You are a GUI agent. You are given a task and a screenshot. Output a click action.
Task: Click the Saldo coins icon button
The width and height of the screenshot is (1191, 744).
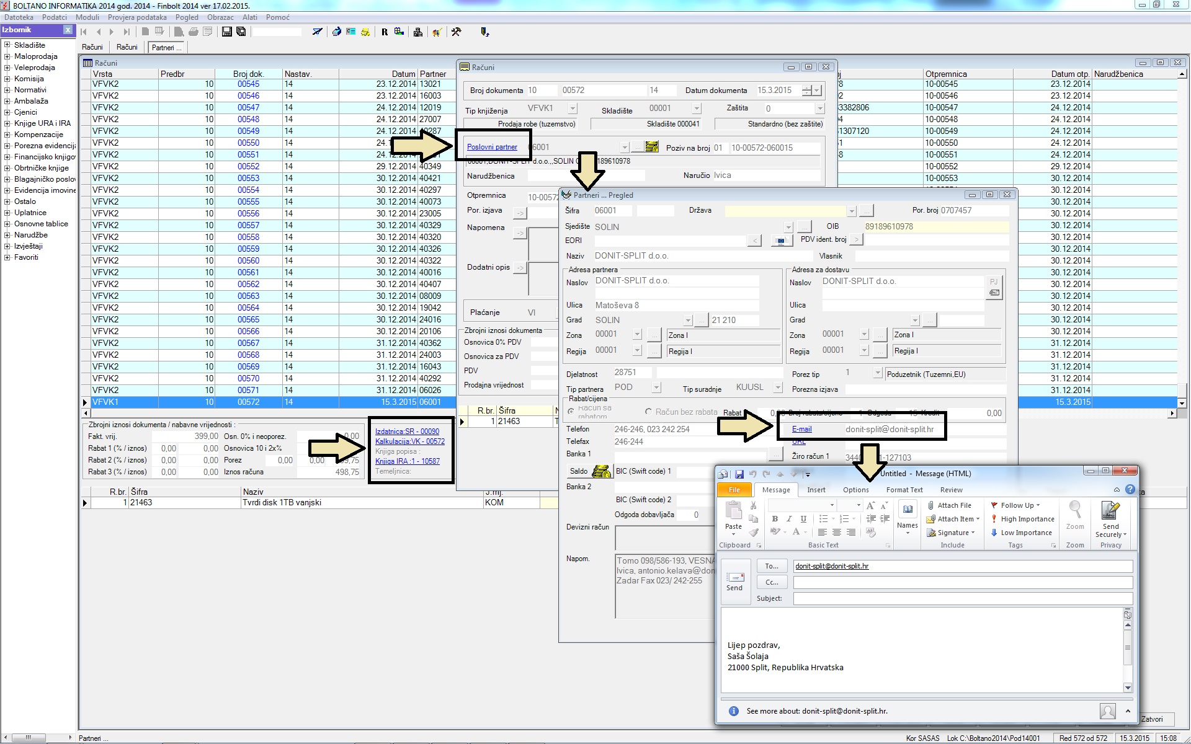600,471
